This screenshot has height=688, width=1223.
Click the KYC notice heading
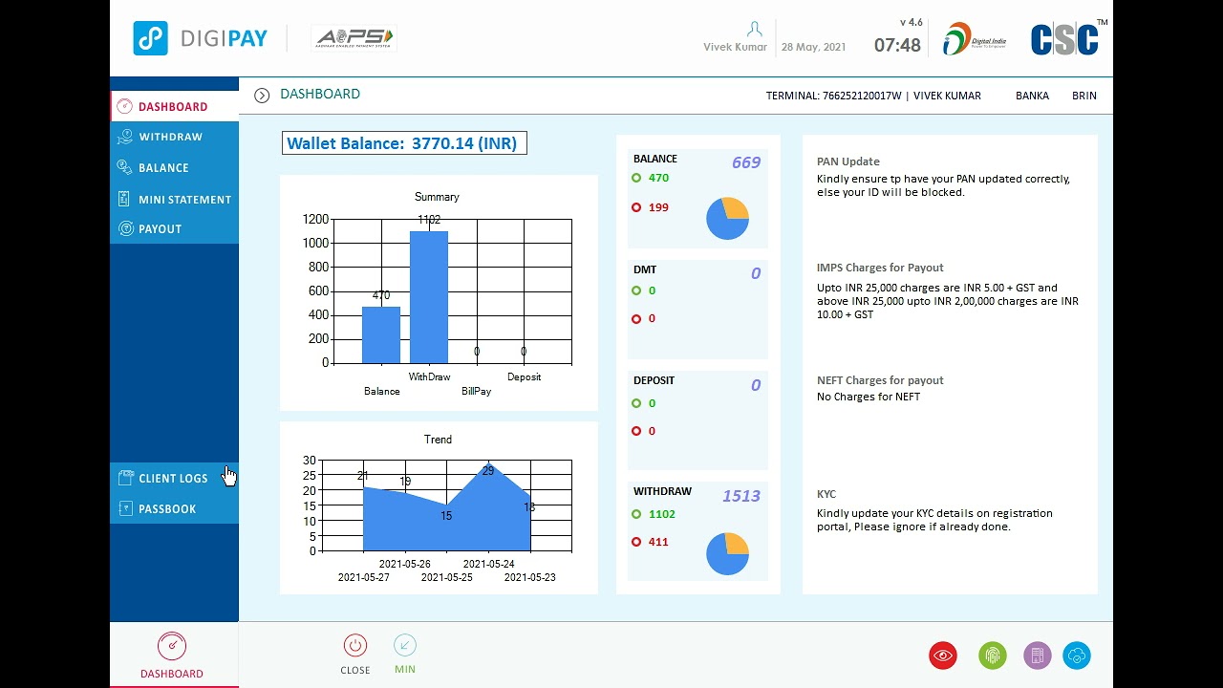[x=826, y=494]
